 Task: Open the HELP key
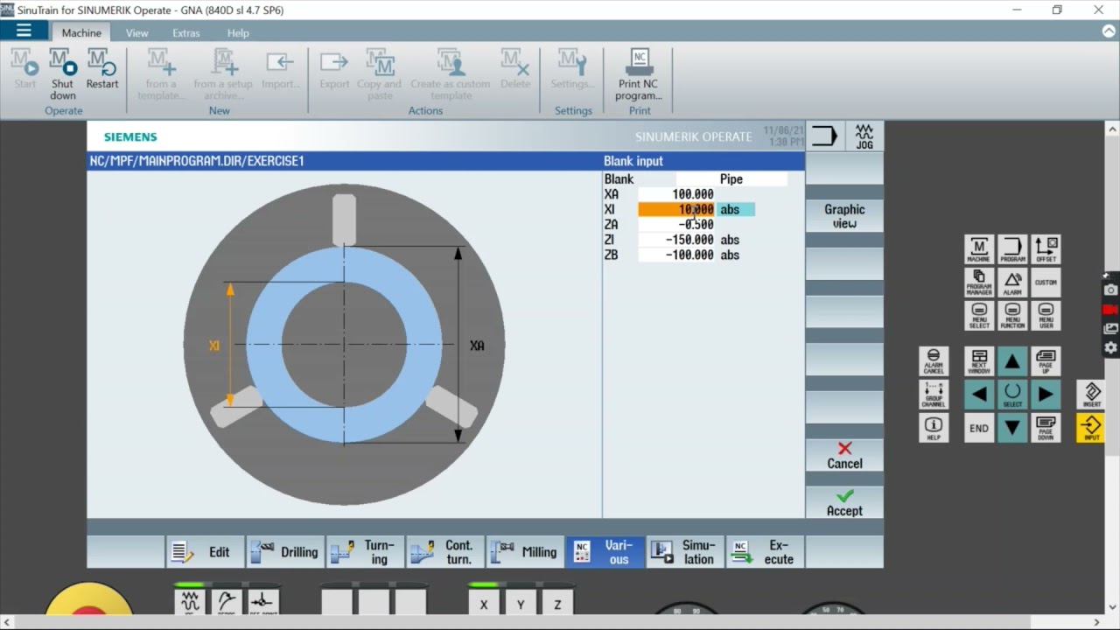pos(934,428)
